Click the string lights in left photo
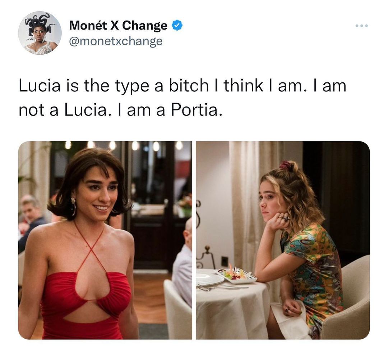388x352 pixels. tap(124, 145)
